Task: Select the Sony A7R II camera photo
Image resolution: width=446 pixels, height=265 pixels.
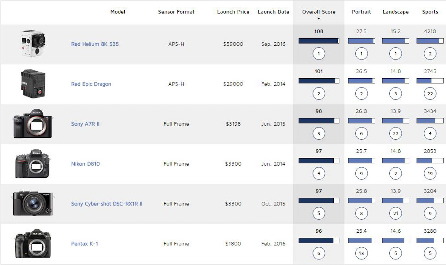Action: 33,124
